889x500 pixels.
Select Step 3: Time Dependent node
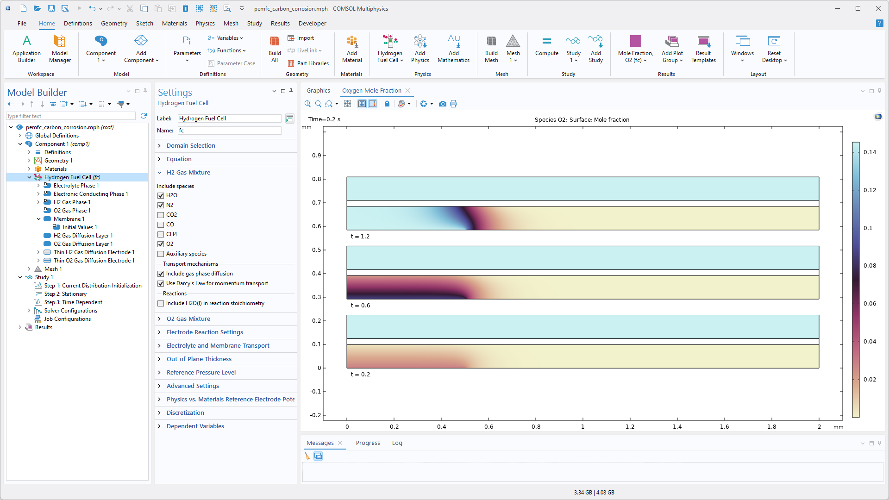tap(73, 302)
